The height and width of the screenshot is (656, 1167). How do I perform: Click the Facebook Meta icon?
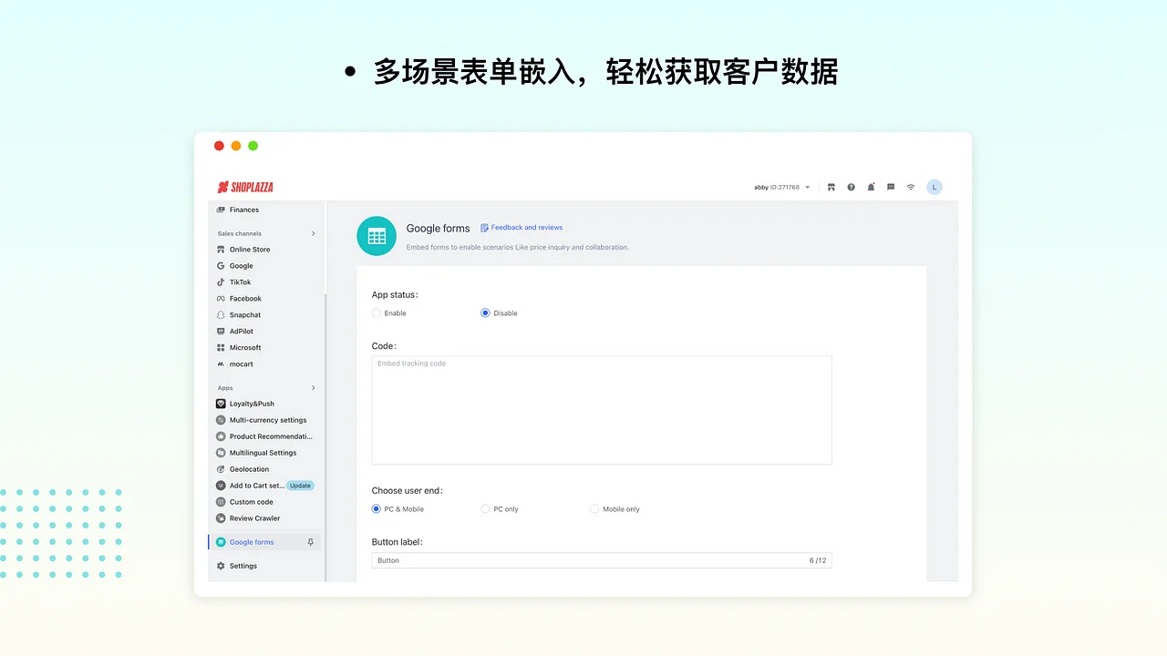(221, 299)
